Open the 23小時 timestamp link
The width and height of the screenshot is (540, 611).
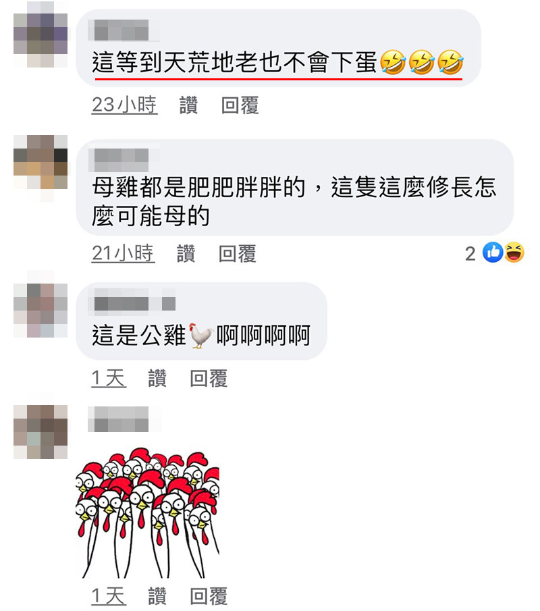[x=124, y=105]
